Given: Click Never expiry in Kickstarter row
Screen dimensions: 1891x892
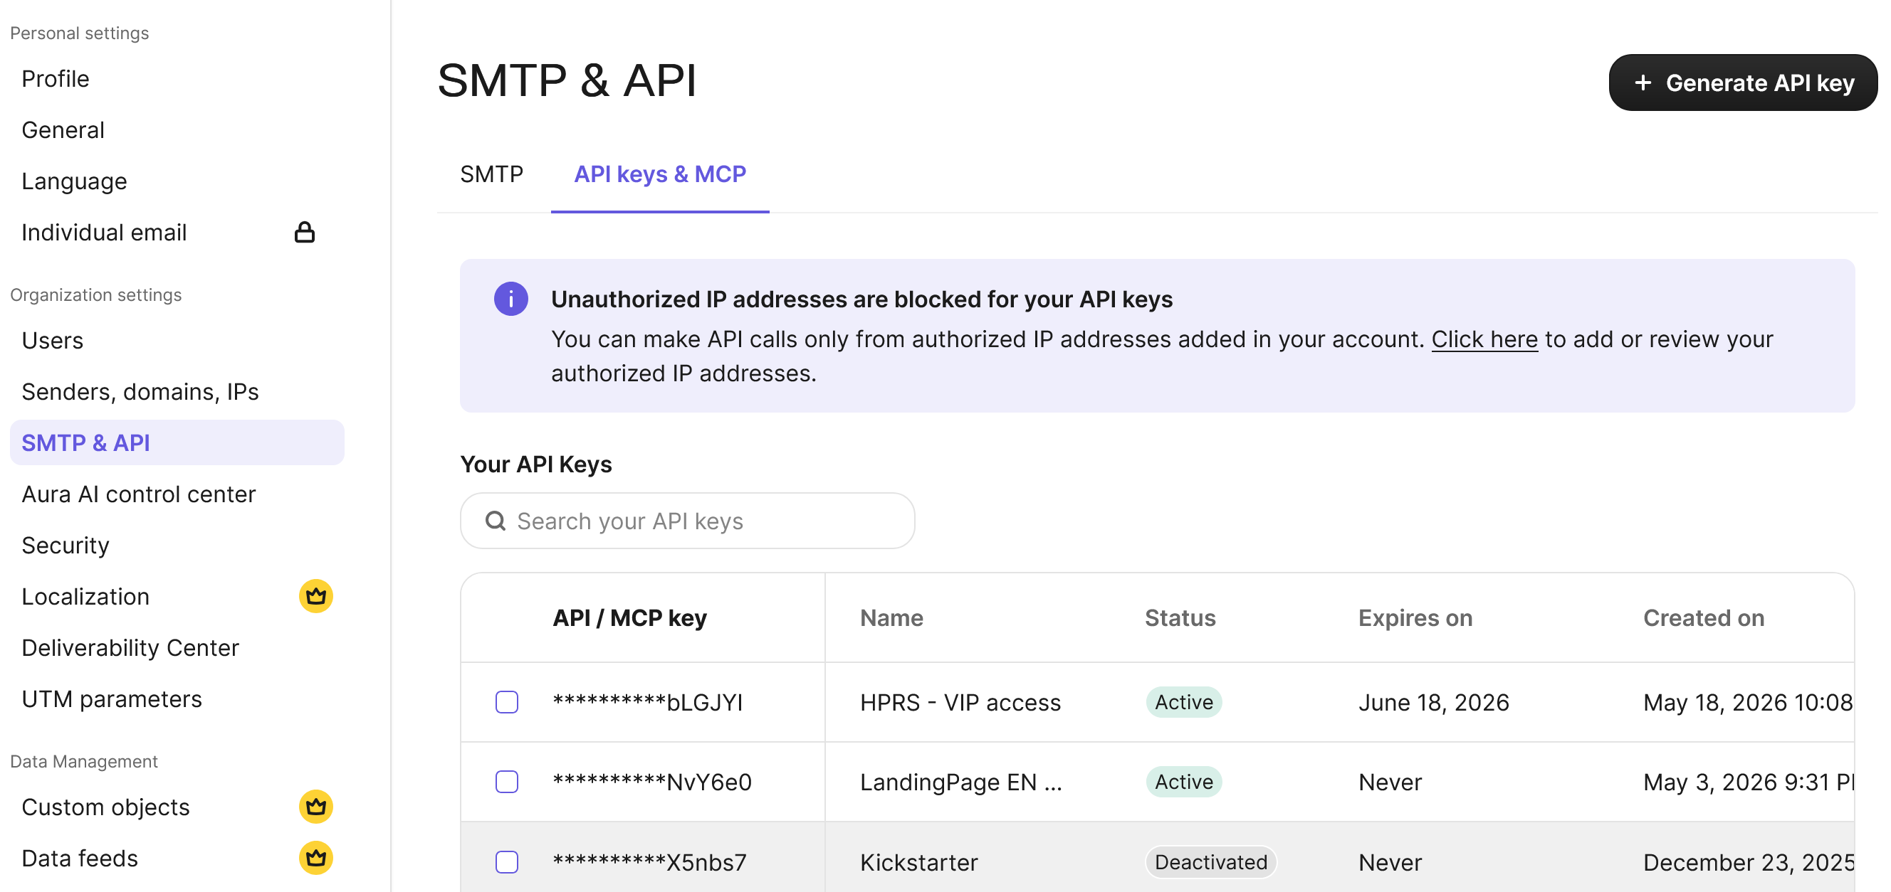Looking at the screenshot, I should (1390, 863).
